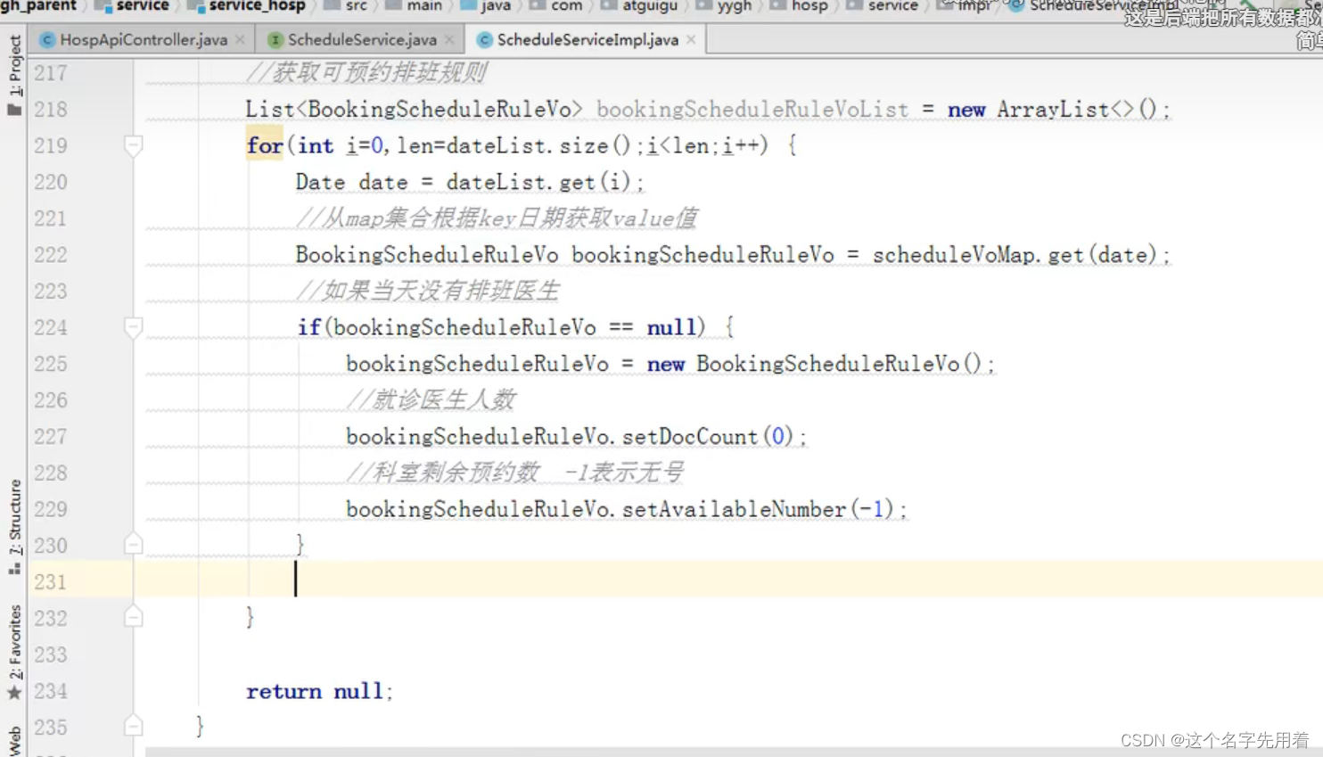The height and width of the screenshot is (757, 1323).
Task: Click the atguigu breadcrumb package
Action: pyautogui.click(x=640, y=6)
